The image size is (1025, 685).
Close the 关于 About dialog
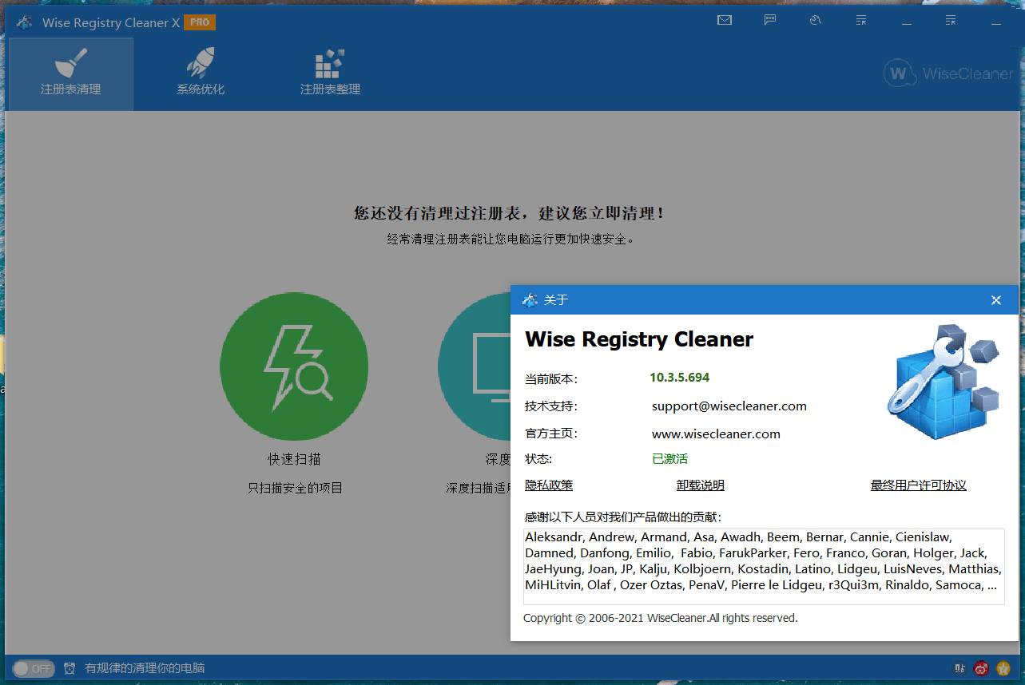pyautogui.click(x=995, y=300)
